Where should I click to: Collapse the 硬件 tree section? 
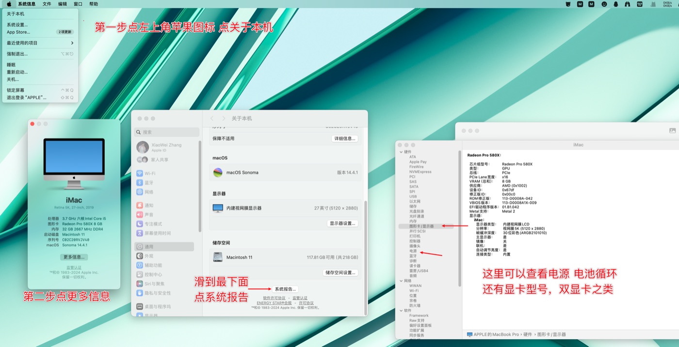[x=401, y=152]
